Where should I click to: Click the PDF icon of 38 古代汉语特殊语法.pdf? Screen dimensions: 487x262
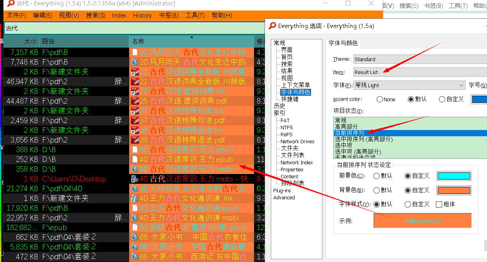135,140
